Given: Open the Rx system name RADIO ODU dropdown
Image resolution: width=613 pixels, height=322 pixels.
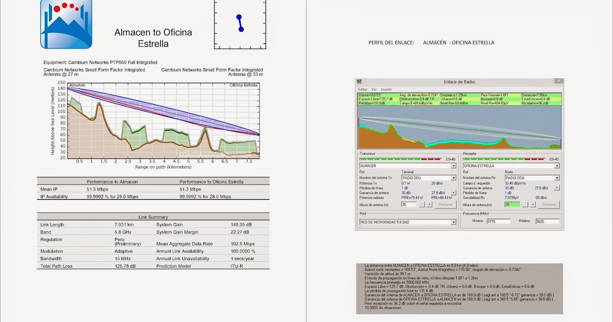Looking at the screenshot, I should tap(557, 178).
